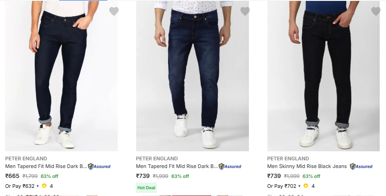Open the middle faded blue jeans image
Screen dimensions: 386x196
[193, 77]
